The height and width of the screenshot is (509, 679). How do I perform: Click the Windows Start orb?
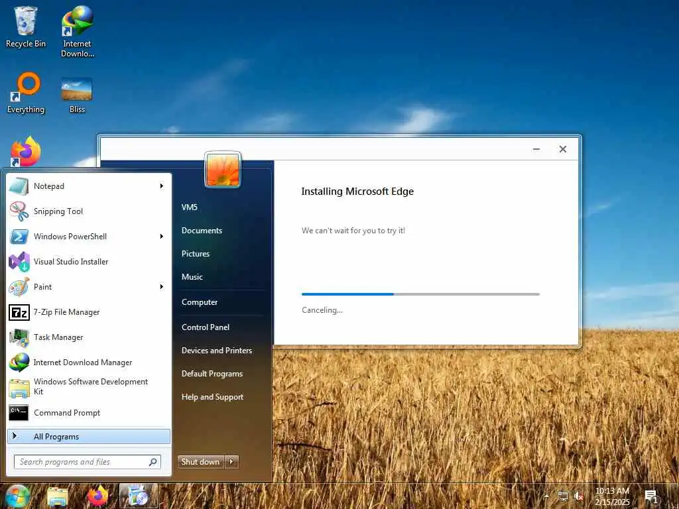[17, 496]
